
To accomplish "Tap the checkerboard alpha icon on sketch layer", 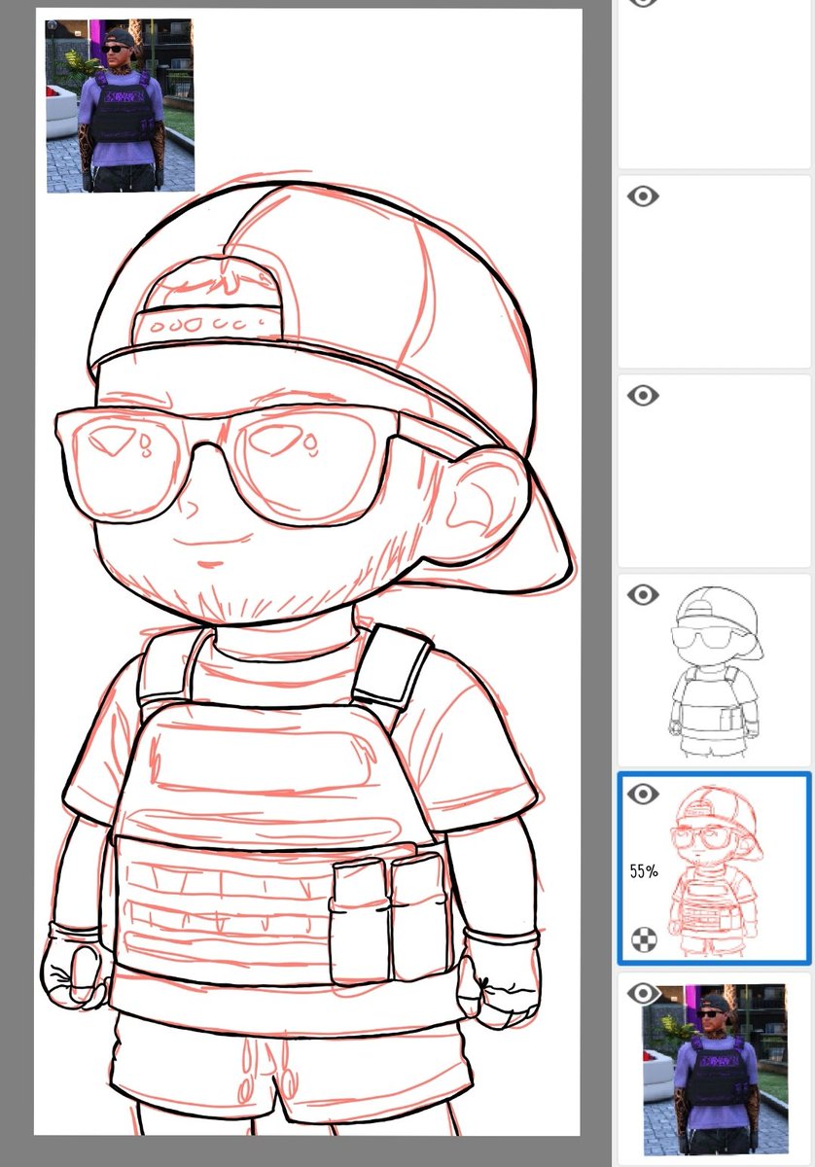I will click(641, 939).
